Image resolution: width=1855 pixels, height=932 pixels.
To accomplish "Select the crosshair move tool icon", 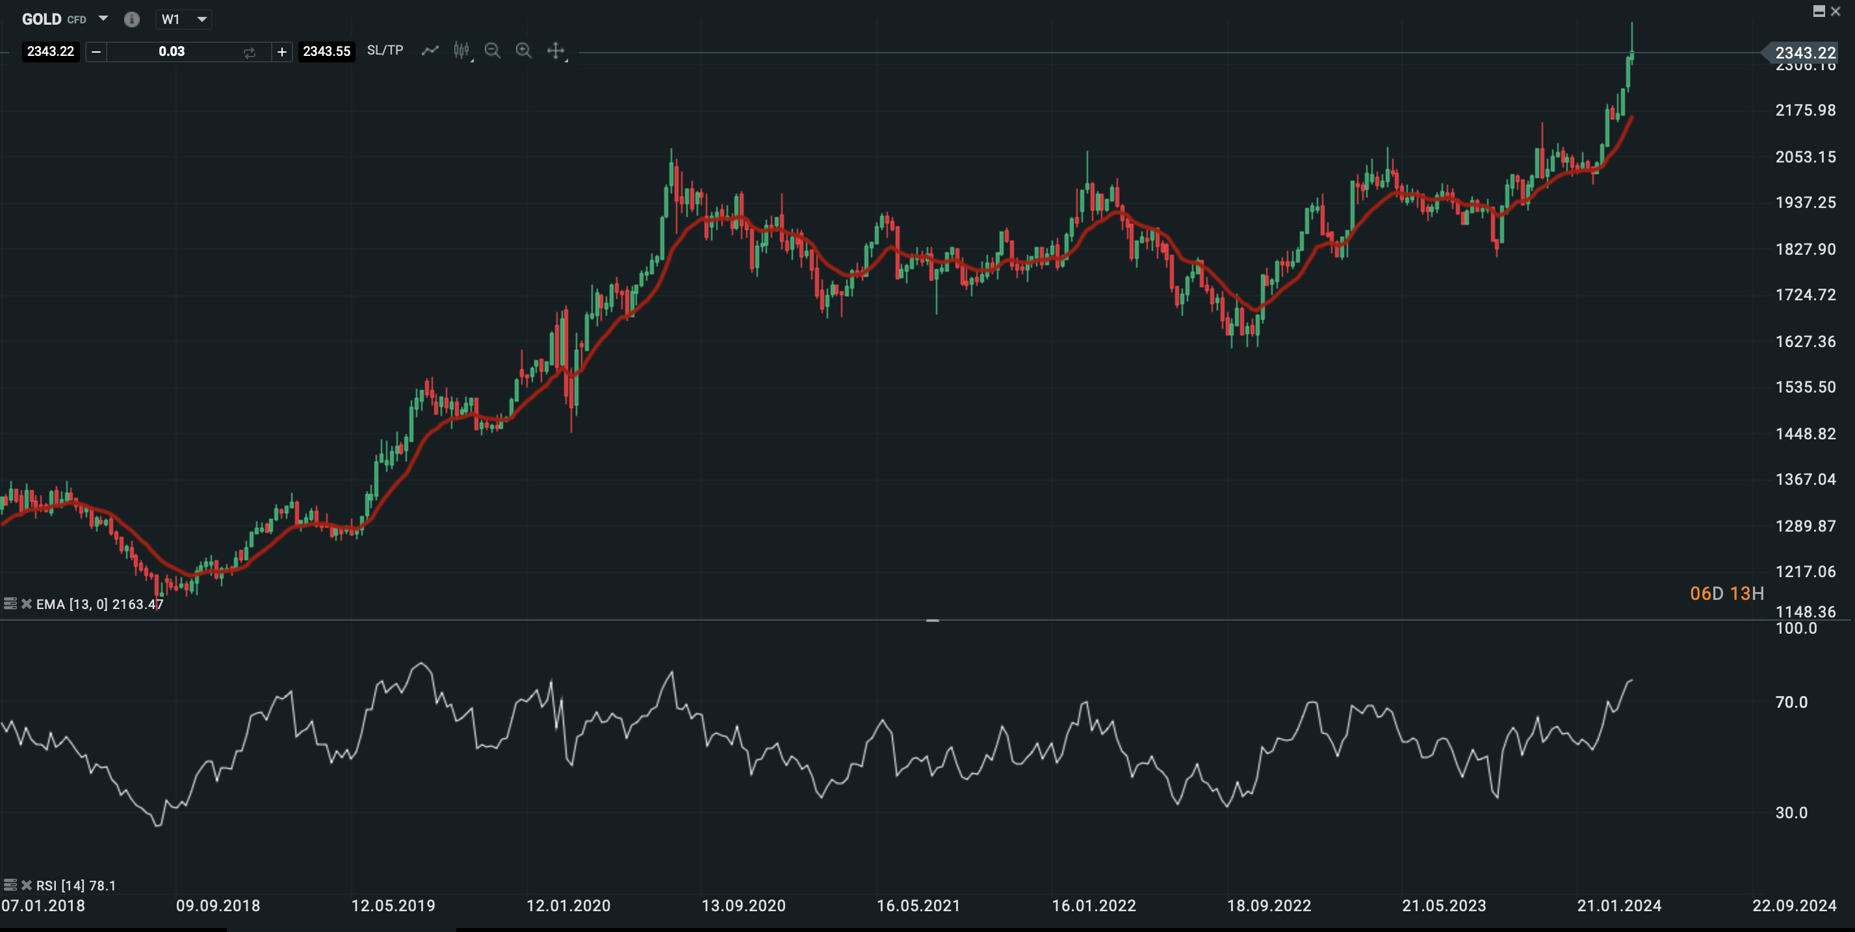I will [555, 51].
